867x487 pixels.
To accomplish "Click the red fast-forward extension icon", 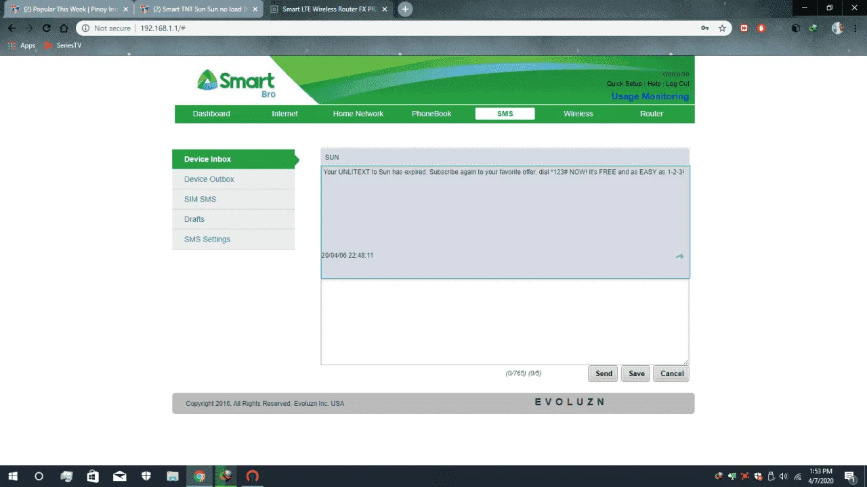I will pyautogui.click(x=744, y=28).
